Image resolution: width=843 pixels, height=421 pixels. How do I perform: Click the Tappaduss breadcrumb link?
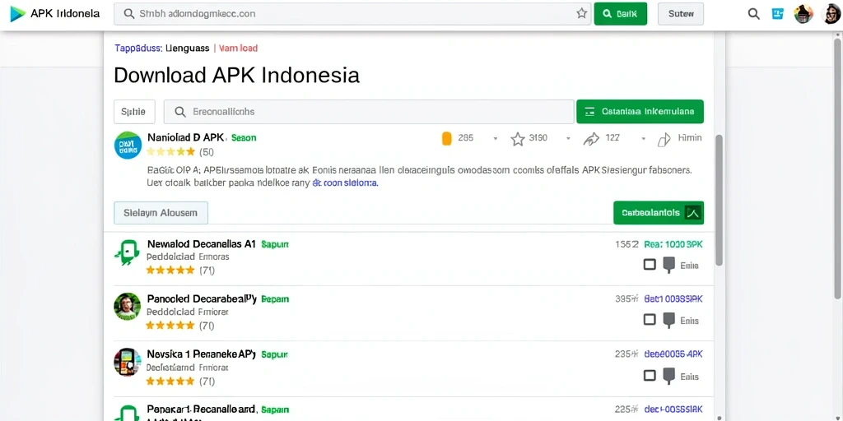tap(138, 49)
